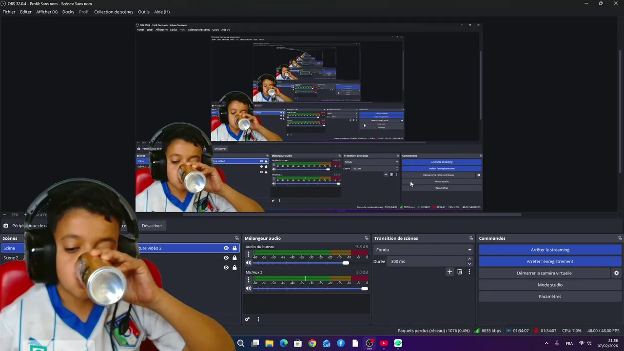Pop out the Sources dock
This screenshot has height=351, width=624.
(x=237, y=238)
